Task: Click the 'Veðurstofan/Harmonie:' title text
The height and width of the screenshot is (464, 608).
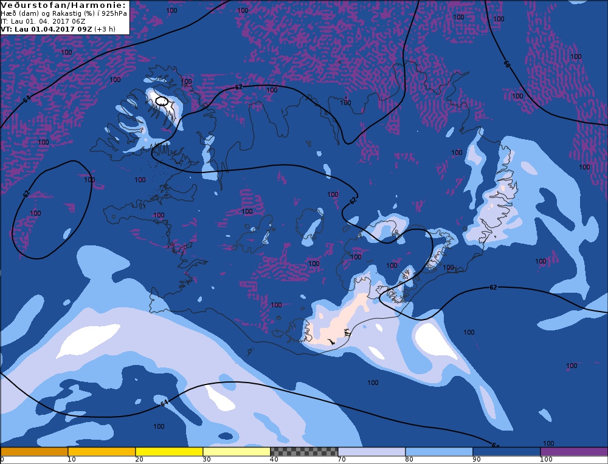Action: coord(63,5)
